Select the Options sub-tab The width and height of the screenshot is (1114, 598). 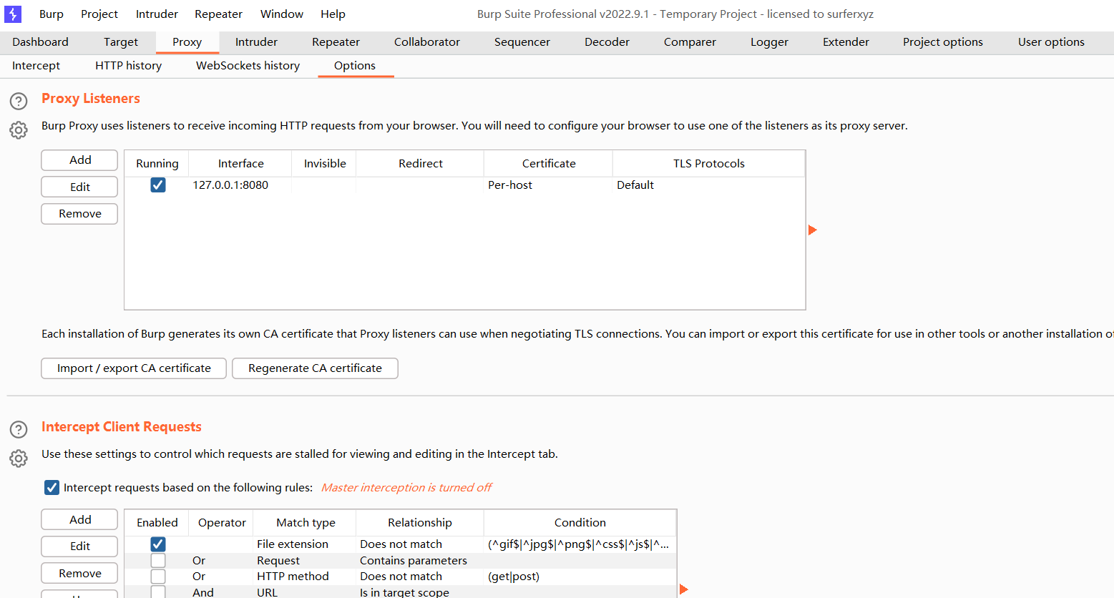pyautogui.click(x=355, y=66)
